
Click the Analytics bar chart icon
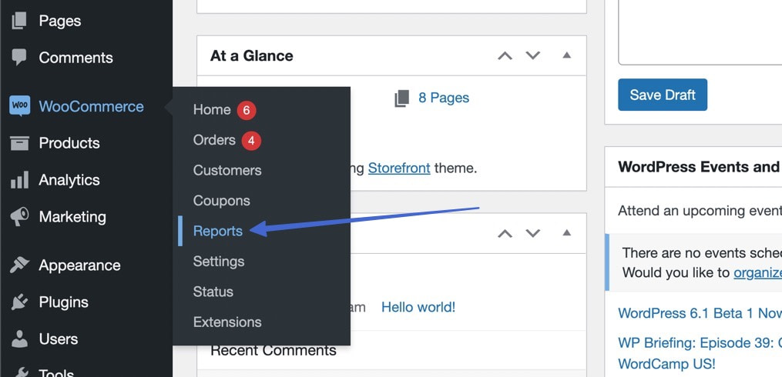pos(19,180)
